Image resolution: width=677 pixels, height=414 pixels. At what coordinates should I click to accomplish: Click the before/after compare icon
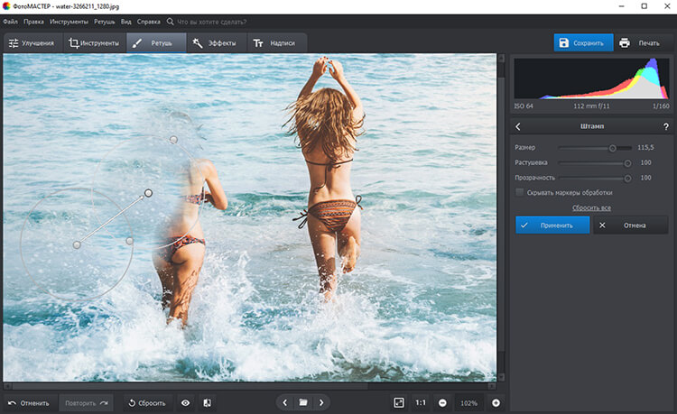208,403
